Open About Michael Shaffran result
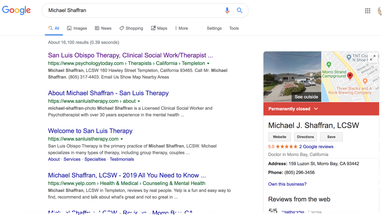Image resolution: width=382 pixels, height=215 pixels. coord(108,93)
